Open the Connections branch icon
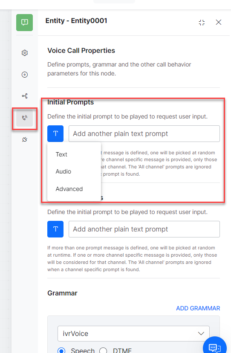The height and width of the screenshot is (353, 231). (x=25, y=96)
